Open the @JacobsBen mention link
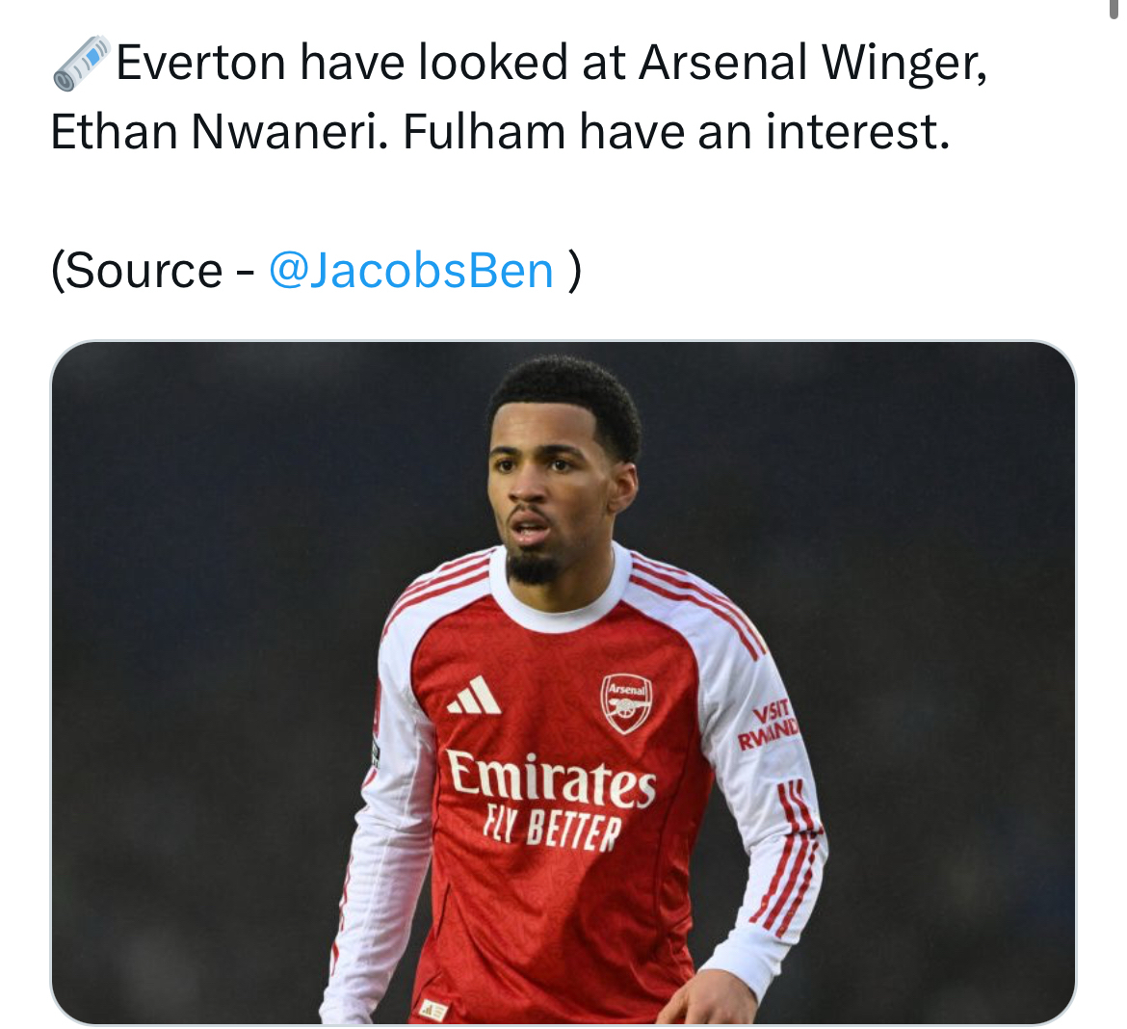The height and width of the screenshot is (1029, 1127). click(411, 271)
